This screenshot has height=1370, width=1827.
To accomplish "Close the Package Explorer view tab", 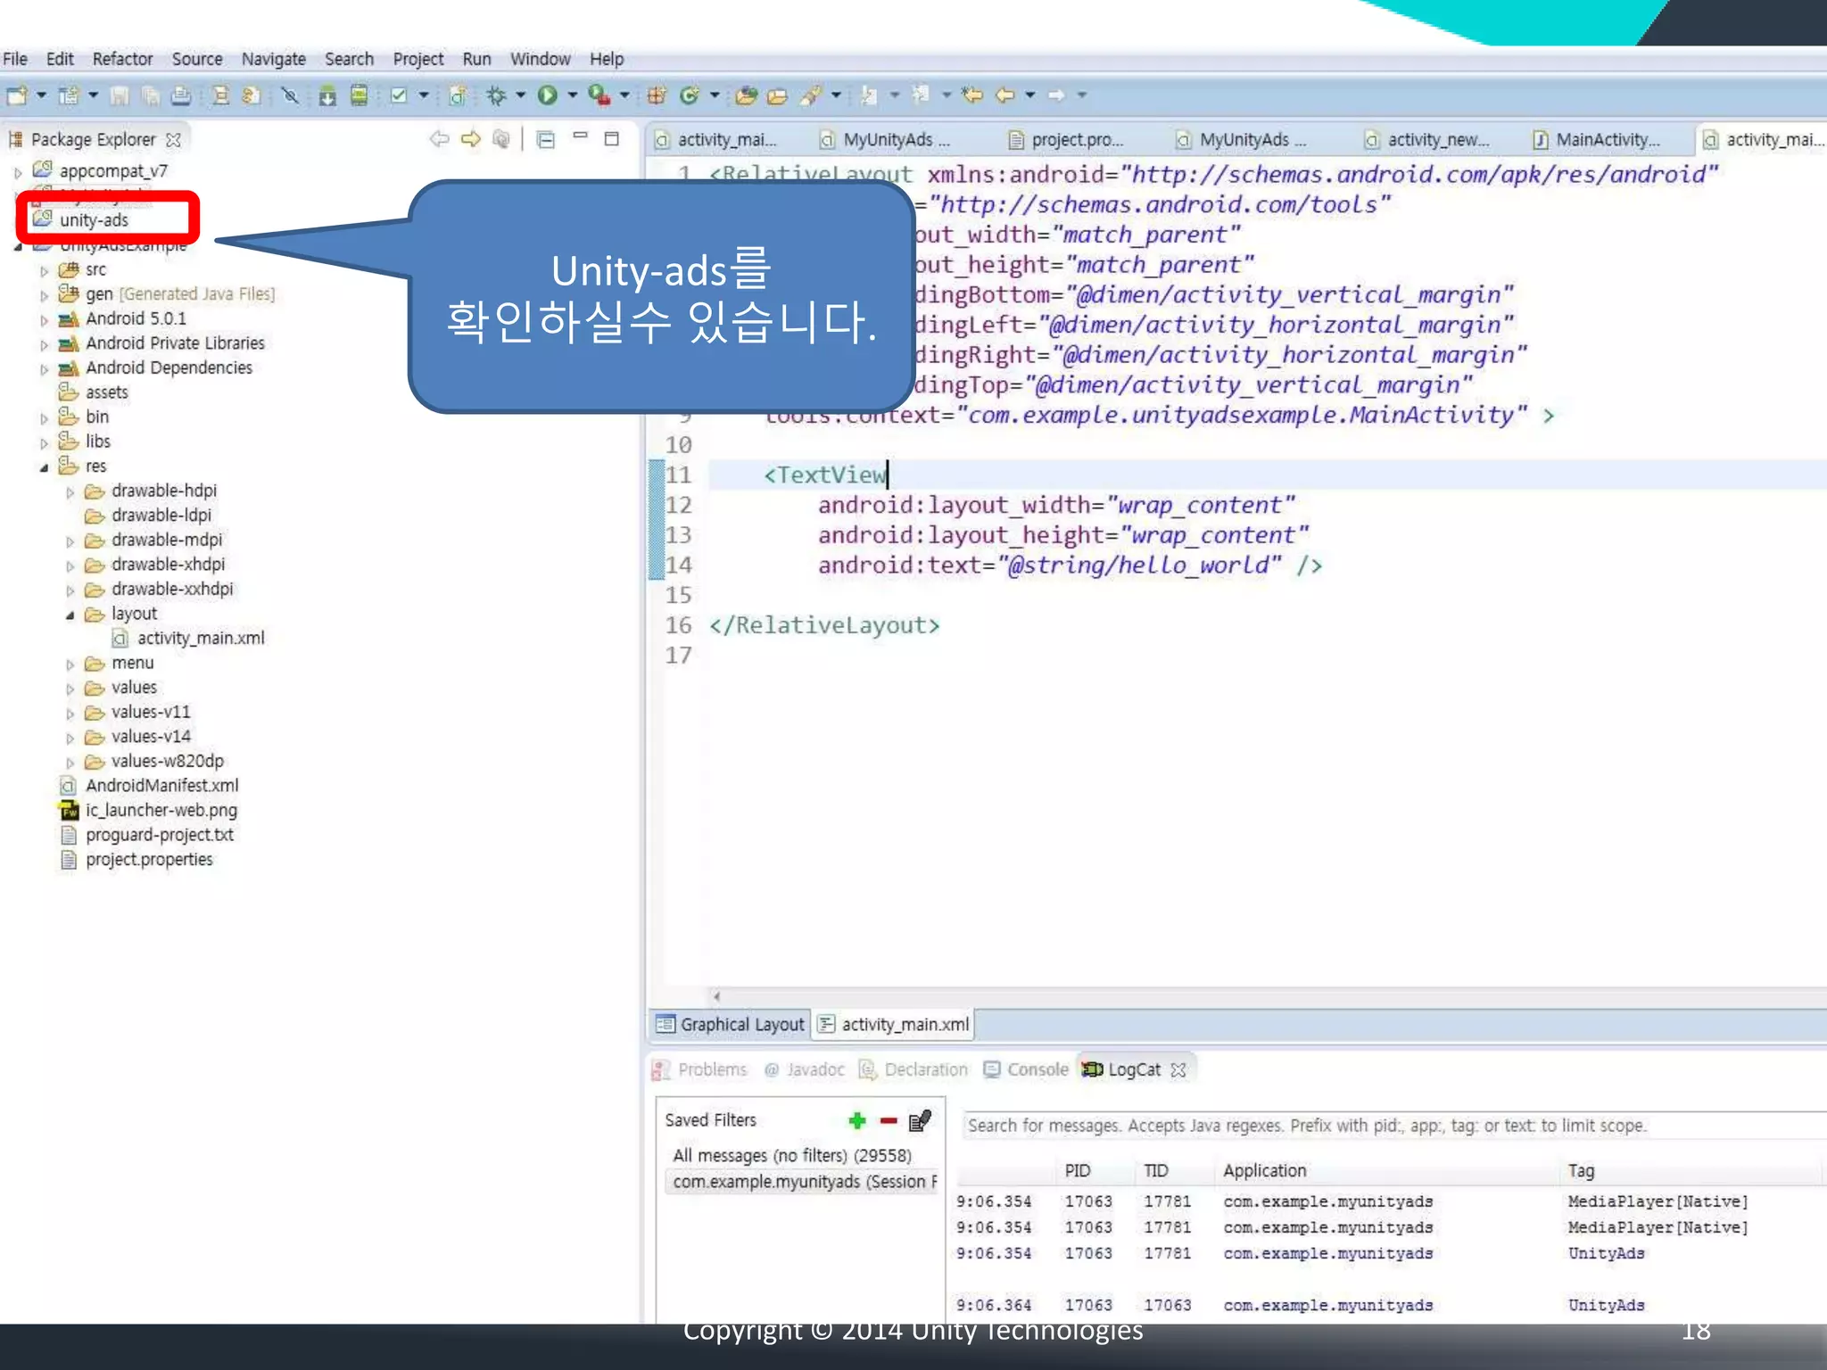I will 174,140.
